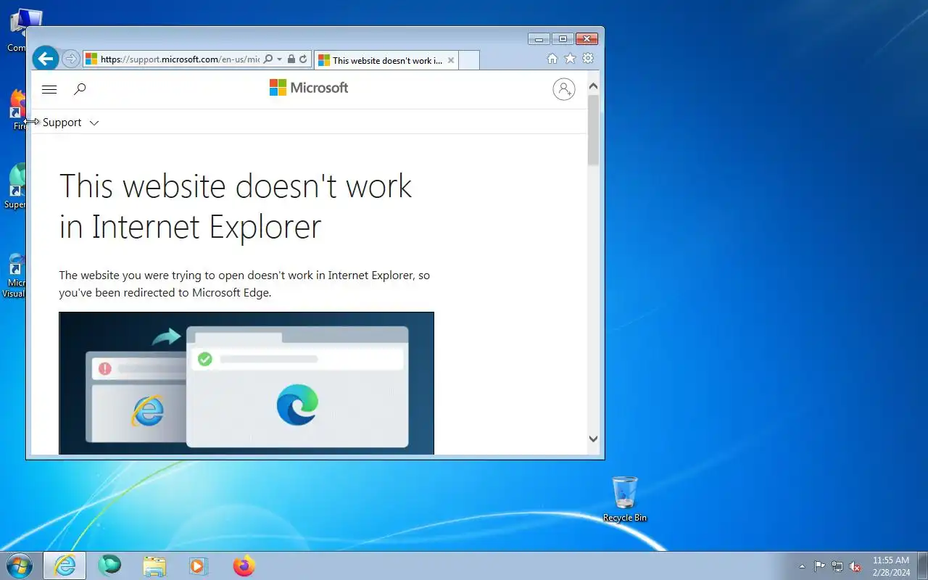Minimize the Internet Explorer window
The image size is (928, 580).
tap(539, 39)
